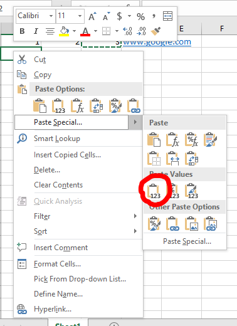This screenshot has height=326, width=237.
Task: Select Transpose icon under Paste Options
Action: (96, 105)
